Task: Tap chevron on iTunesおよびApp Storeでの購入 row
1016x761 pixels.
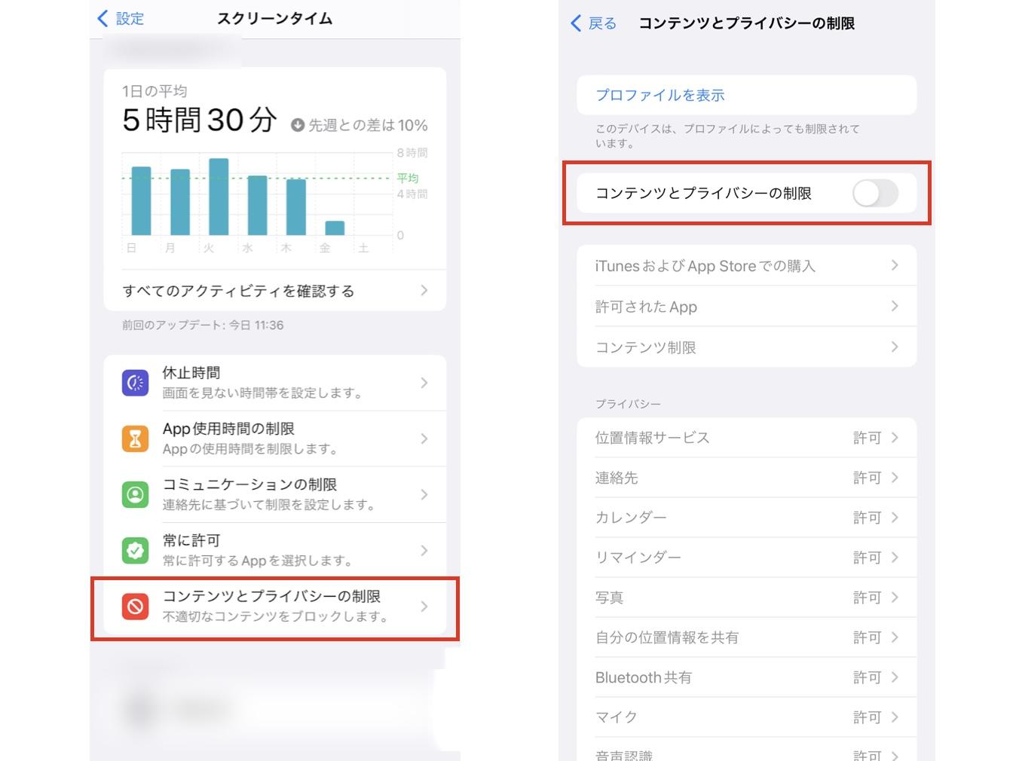Action: pos(895,265)
